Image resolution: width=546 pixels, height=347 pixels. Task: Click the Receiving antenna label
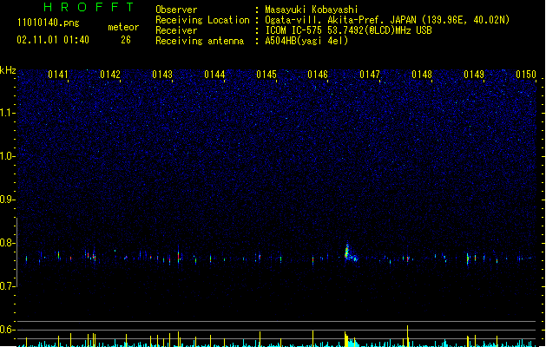(x=200, y=41)
